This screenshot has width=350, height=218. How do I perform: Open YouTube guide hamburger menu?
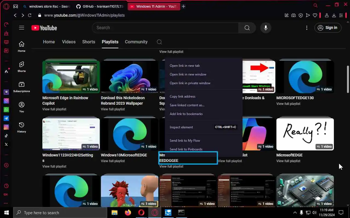tap(22, 28)
